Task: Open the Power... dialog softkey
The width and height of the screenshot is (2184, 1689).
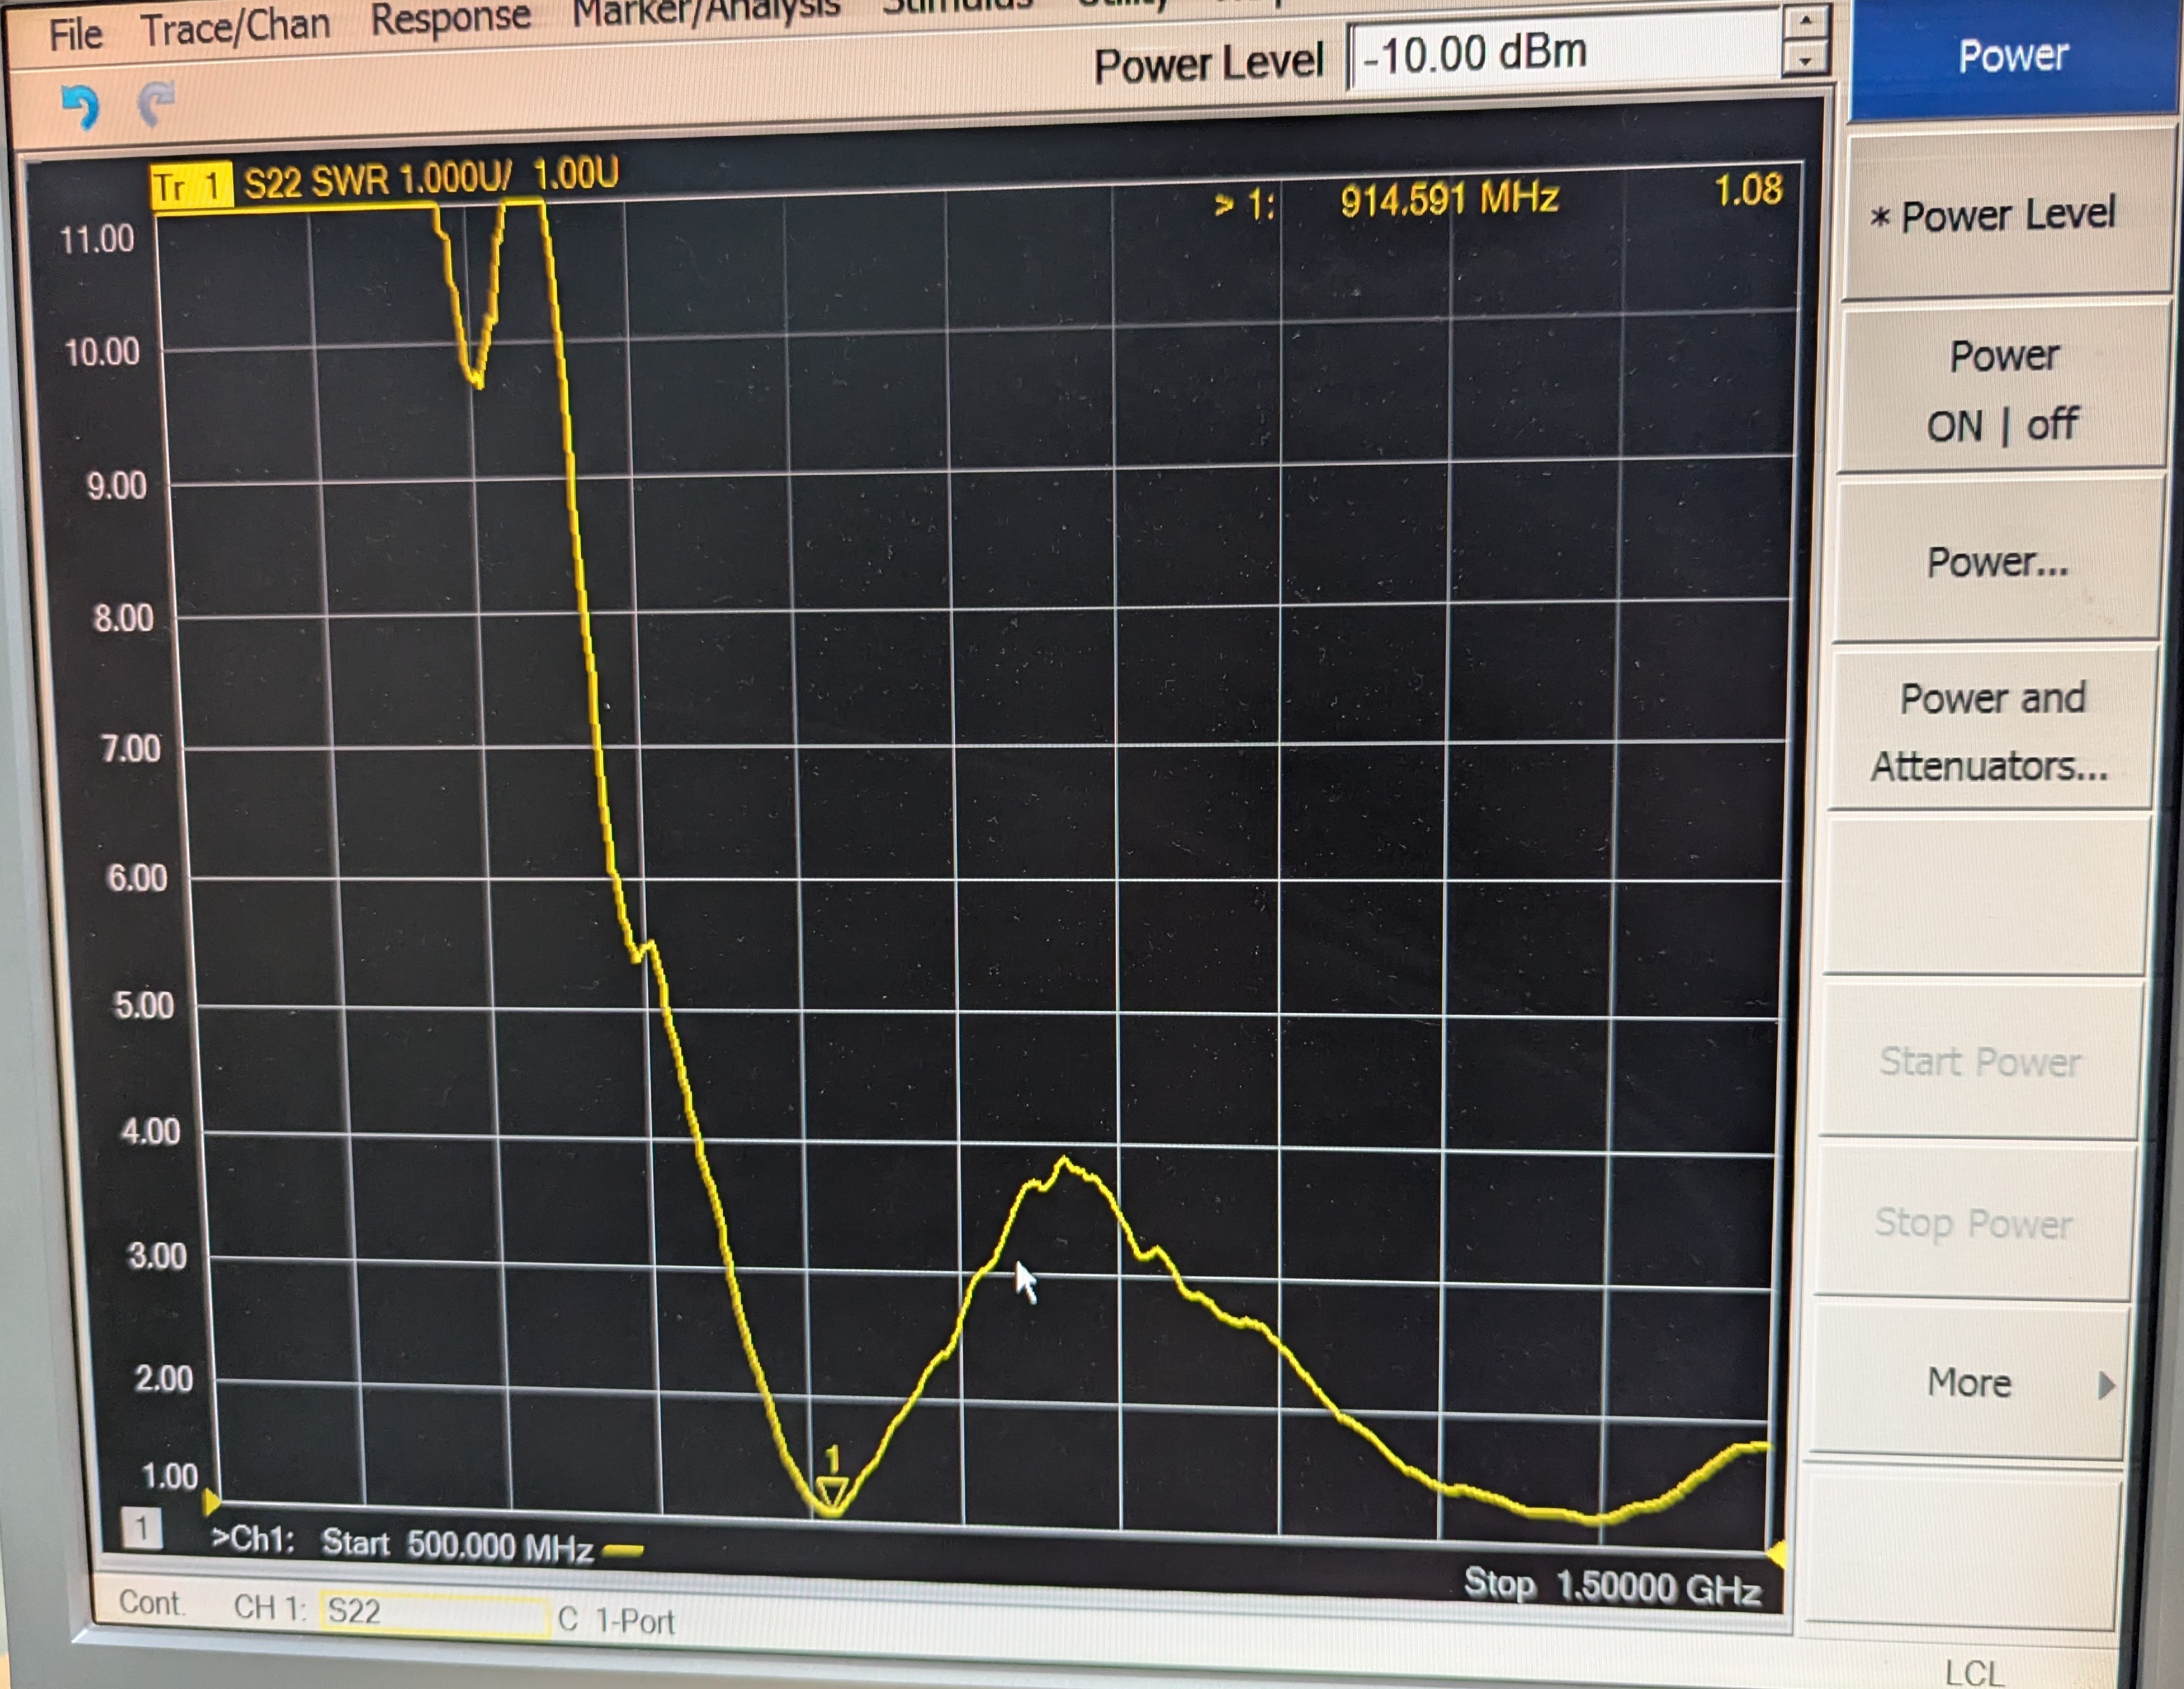Action: [1997, 562]
